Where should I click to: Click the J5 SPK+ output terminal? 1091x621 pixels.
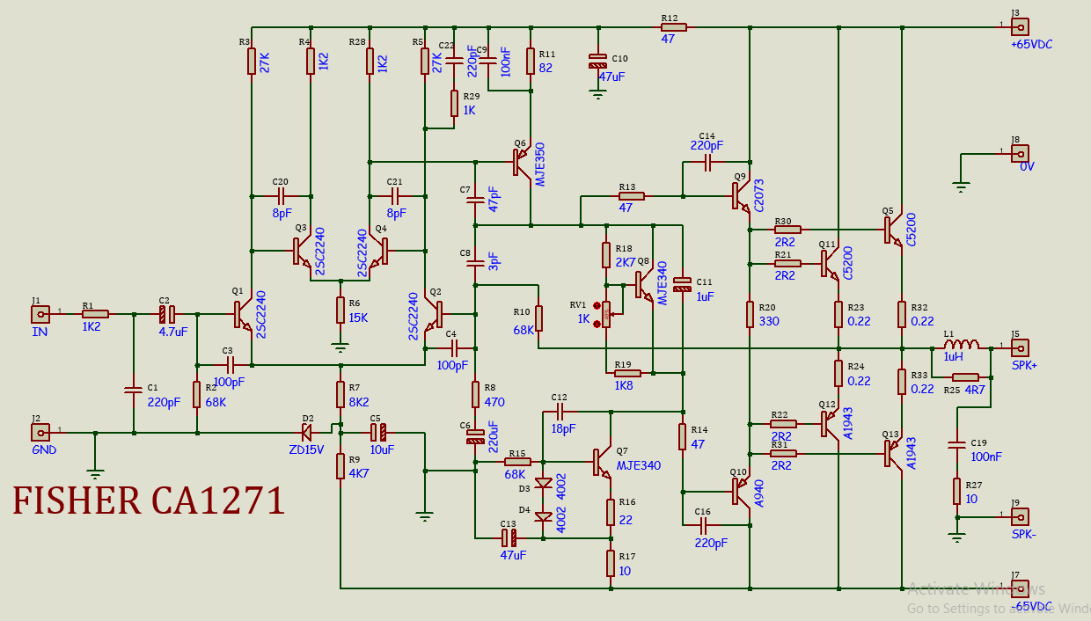coord(1020,347)
